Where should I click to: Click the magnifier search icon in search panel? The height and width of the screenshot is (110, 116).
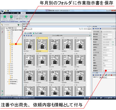80,29
